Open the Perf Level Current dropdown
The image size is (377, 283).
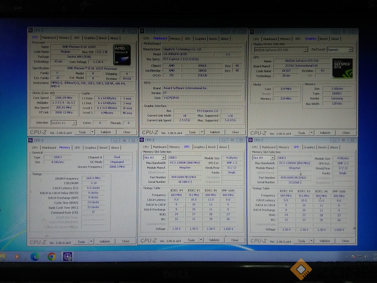pyautogui.click(x=340, y=50)
